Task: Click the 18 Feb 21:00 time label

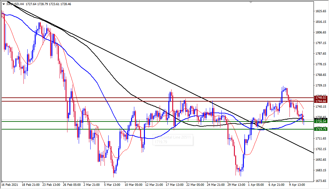Action: point(31,185)
